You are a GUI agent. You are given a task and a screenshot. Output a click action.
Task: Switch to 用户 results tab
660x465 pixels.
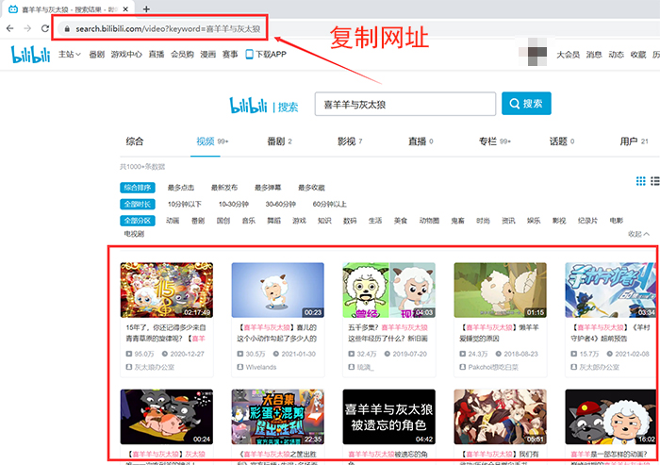634,141
